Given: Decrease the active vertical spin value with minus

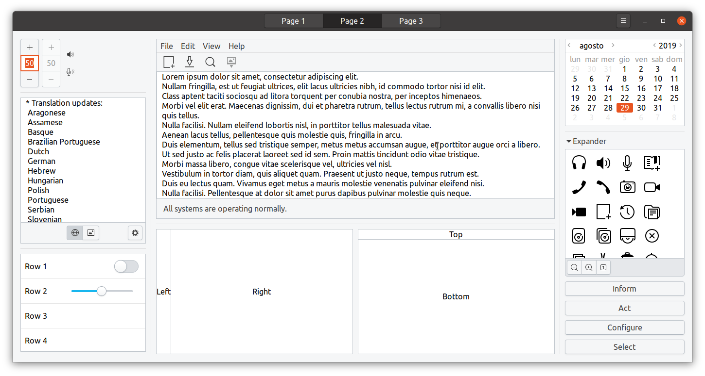Looking at the screenshot, I should pos(30,79).
